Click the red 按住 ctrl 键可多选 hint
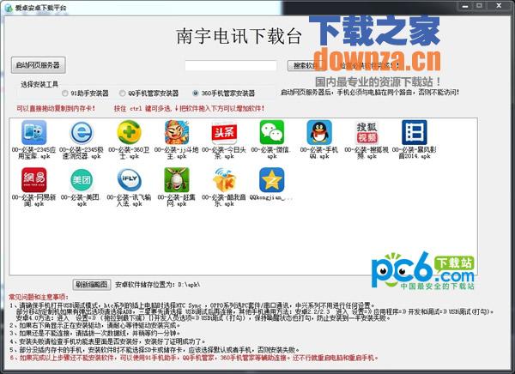 189,108
